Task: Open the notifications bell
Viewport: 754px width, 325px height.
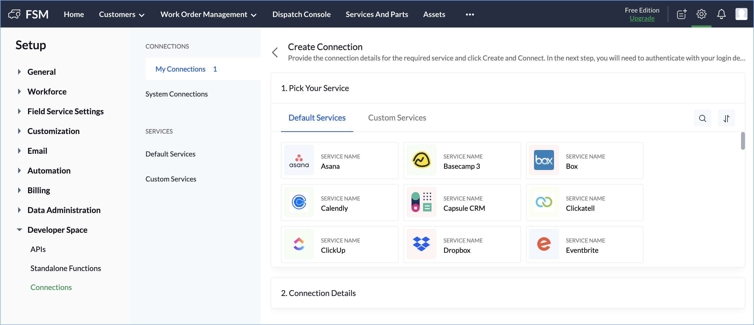Action: 721,14
